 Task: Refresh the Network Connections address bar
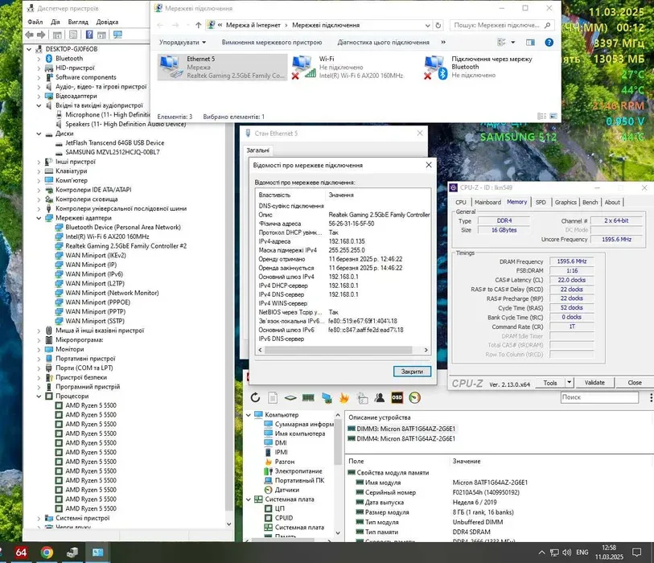point(438,25)
